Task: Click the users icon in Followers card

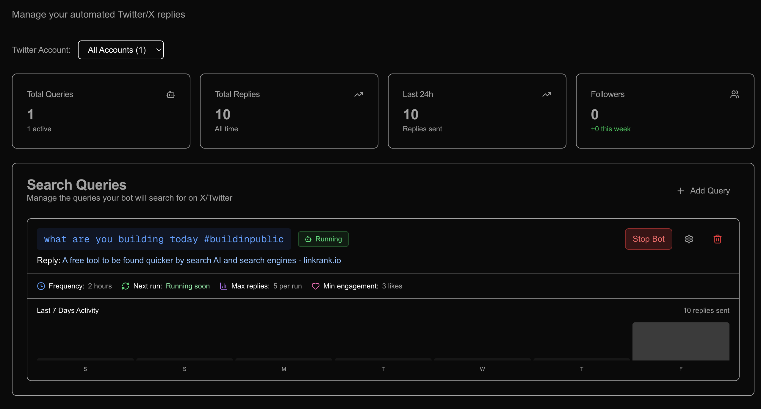Action: click(735, 94)
